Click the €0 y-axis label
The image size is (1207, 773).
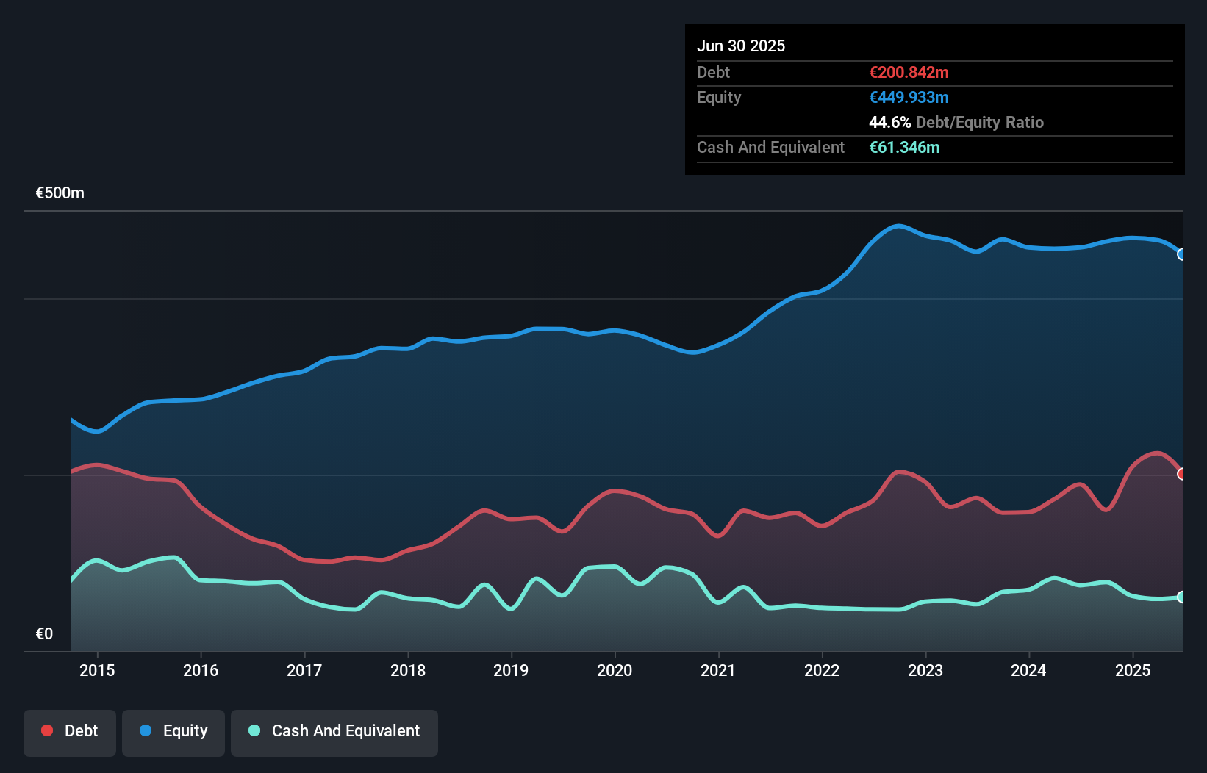[x=44, y=633]
